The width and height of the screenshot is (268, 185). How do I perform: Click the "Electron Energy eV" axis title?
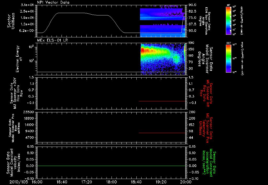click(x=19, y=59)
